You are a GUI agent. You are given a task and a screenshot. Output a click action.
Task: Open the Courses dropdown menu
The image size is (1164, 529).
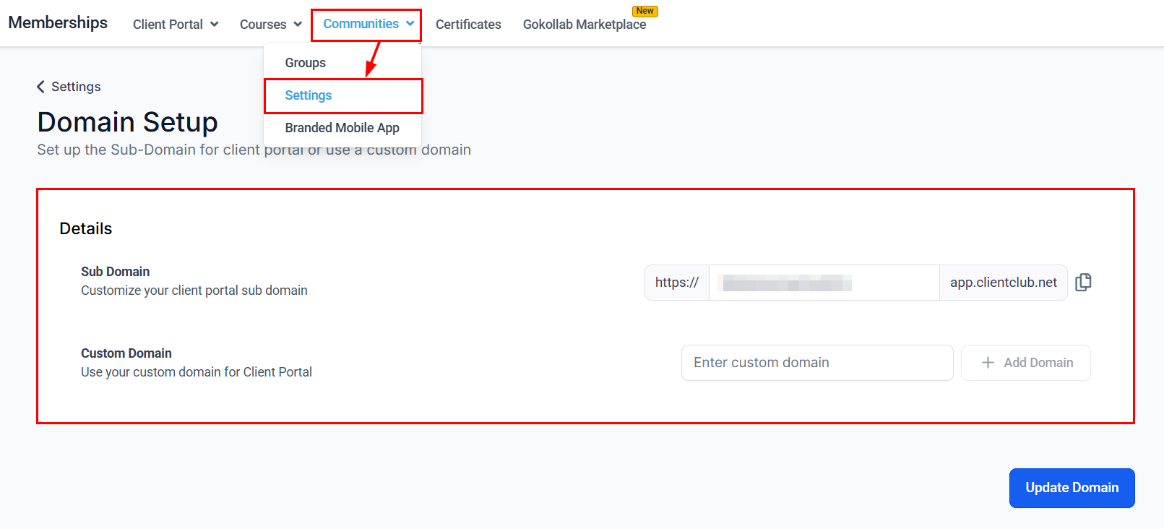pyautogui.click(x=271, y=24)
